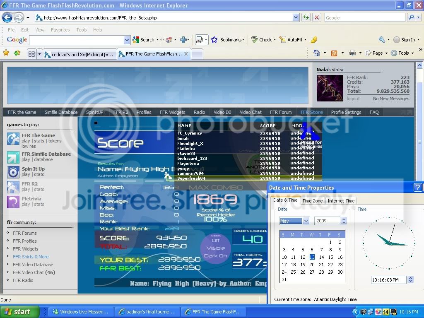The image size is (424, 318).
Task: Switch to the Time Zone tab
Action: coord(312,201)
